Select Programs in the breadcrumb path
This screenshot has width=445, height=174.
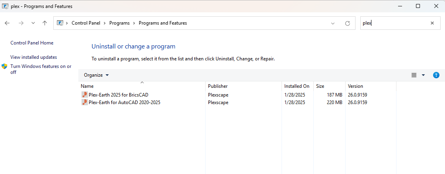119,23
